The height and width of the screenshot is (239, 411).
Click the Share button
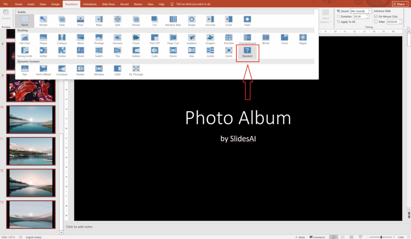pos(400,4)
